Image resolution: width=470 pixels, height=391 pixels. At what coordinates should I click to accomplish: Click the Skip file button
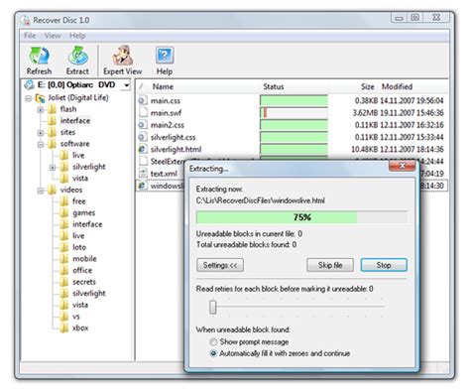(x=330, y=265)
